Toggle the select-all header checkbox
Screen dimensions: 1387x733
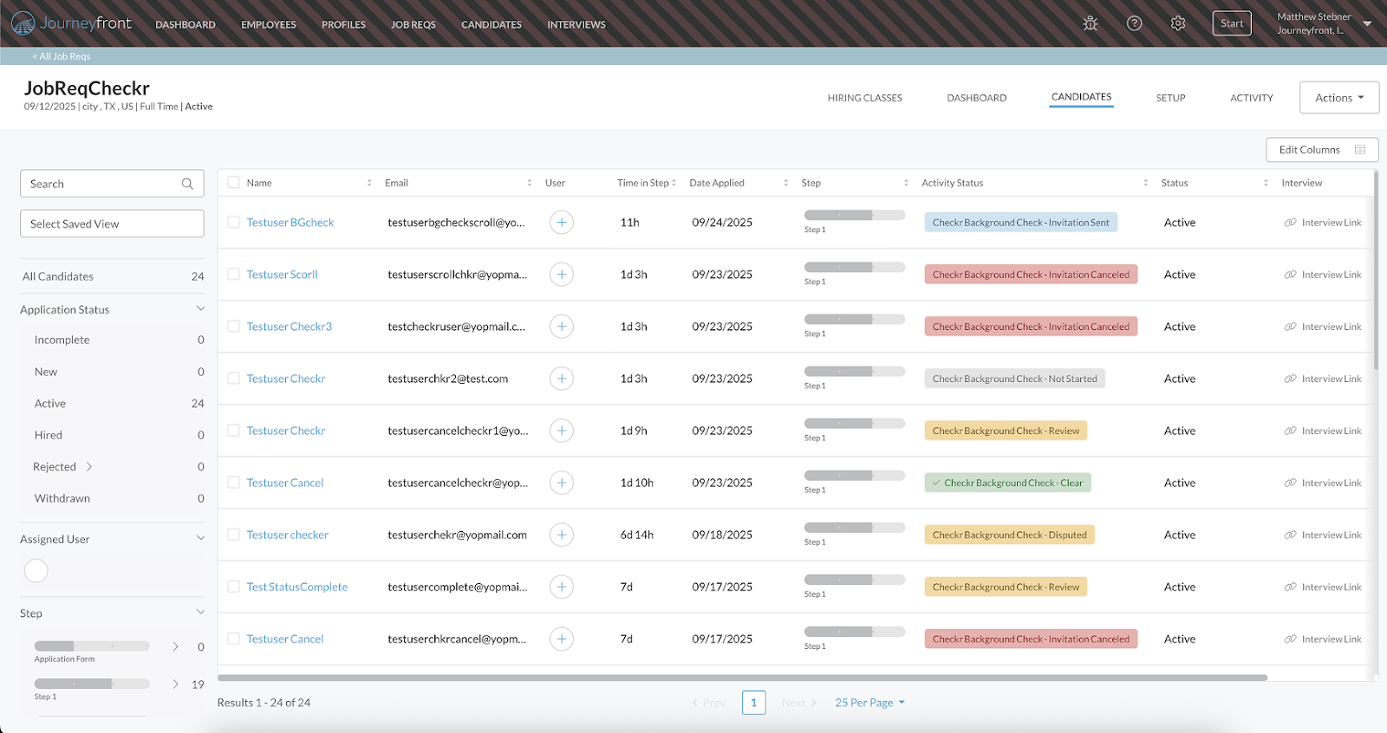click(233, 183)
